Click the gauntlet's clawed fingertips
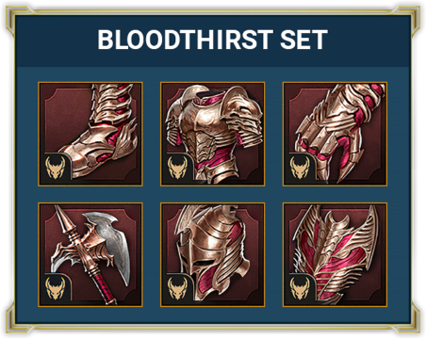426x339 pixels. [333, 163]
